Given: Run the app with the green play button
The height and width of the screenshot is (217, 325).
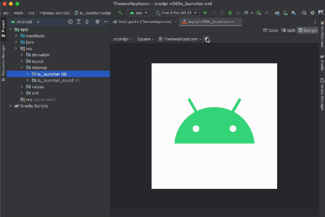Looking at the screenshot, I should point(205,13).
